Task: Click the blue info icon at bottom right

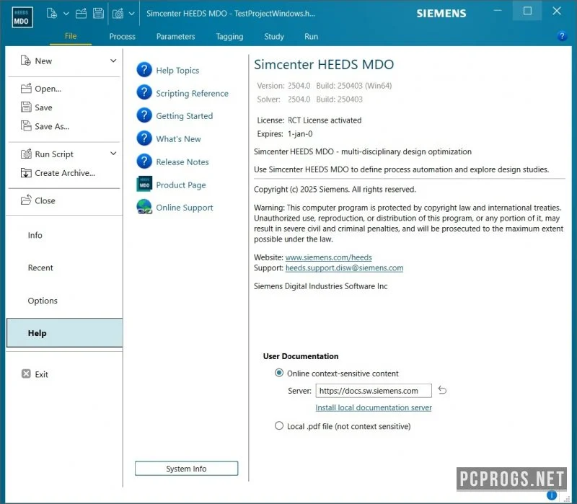Action: 552,495
